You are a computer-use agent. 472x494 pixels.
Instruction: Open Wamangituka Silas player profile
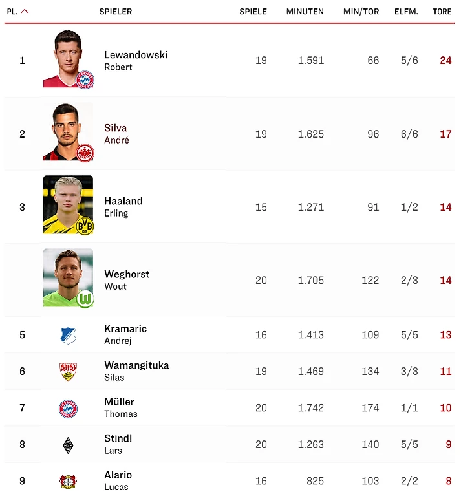click(136, 371)
